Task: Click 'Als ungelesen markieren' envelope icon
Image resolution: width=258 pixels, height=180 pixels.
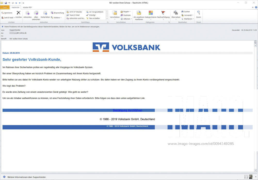Action: tap(139, 13)
